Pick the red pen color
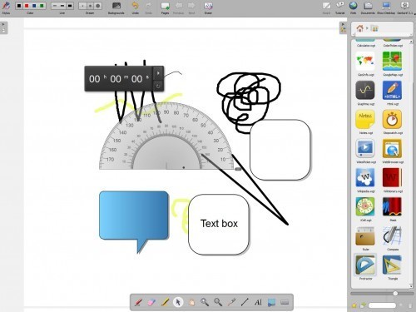 tap(27, 6)
